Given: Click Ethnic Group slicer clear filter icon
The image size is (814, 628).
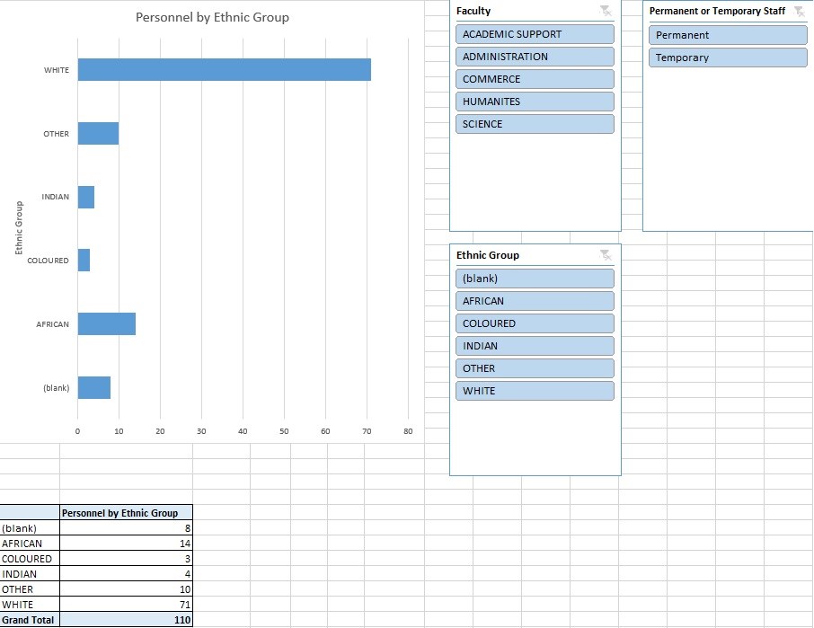Looking at the screenshot, I should tap(606, 255).
